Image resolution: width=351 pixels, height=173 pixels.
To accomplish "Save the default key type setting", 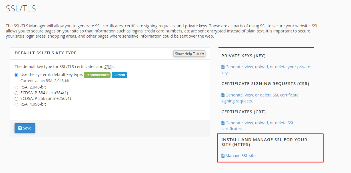I will tap(25, 128).
